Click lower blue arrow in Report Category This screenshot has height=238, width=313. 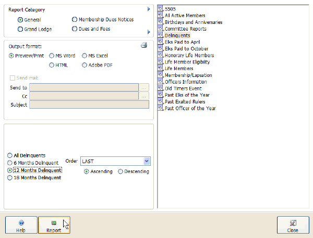[149, 32]
